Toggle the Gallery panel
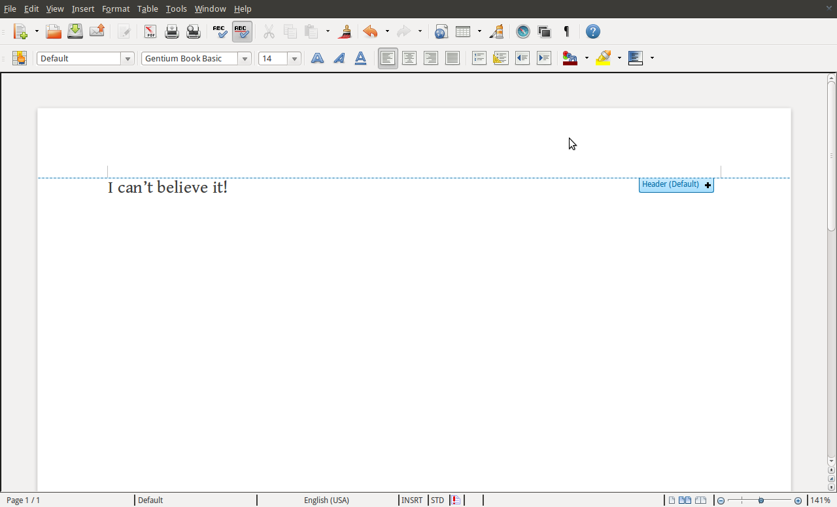The width and height of the screenshot is (837, 507). [x=545, y=31]
